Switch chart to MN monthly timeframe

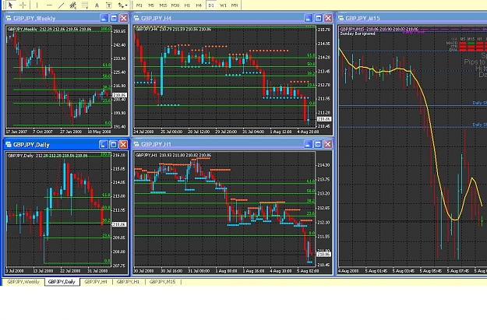235,5
